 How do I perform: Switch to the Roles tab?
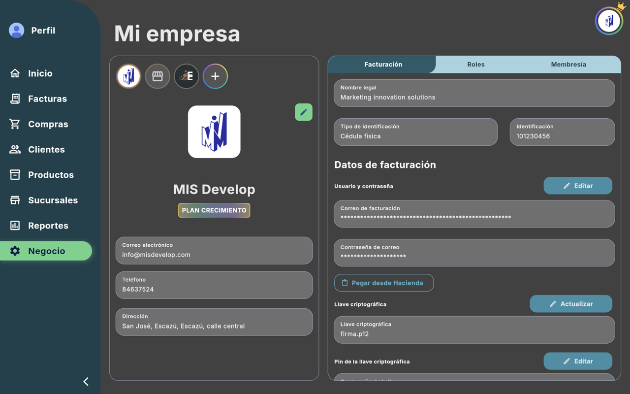[x=476, y=65]
